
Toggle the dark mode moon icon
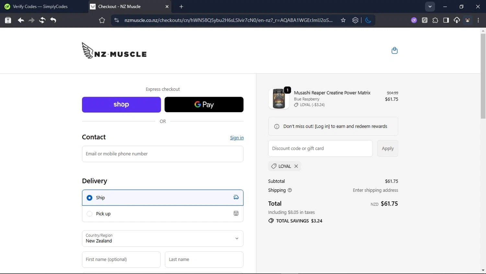368,20
